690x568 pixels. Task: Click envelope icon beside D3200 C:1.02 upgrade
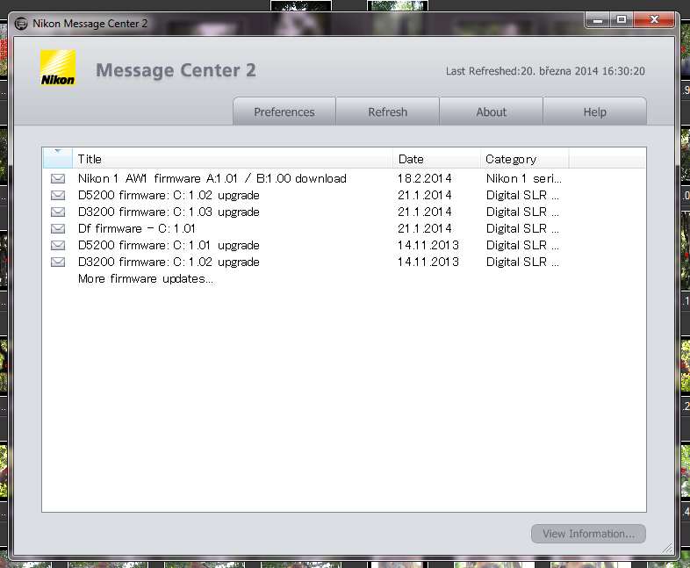[x=58, y=262]
